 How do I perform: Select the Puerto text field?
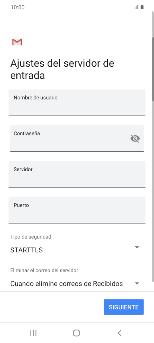click(77, 210)
